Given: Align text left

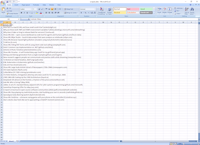Looking at the screenshot, I should (46, 13).
